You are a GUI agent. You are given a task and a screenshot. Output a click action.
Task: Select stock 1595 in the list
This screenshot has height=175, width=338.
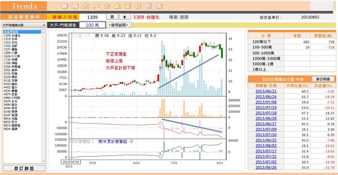click(11, 53)
